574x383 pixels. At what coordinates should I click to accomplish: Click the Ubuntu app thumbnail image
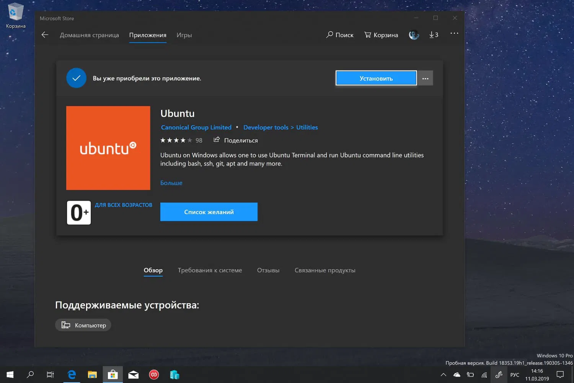108,148
